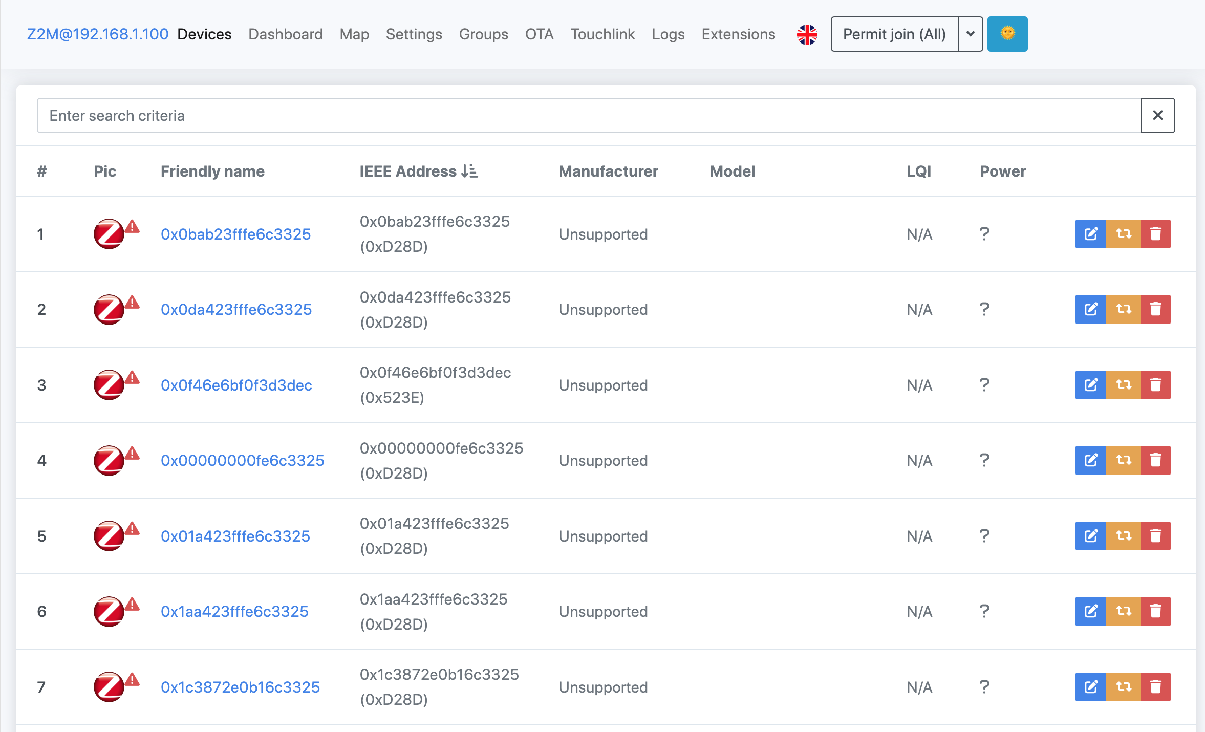Open edit settings for device 0x0bab23fffe6c3325
Screen dimensions: 1205x732
1090,234
